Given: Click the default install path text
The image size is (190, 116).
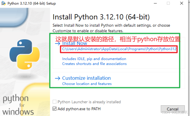Looking at the screenshot, I should 119,49.
